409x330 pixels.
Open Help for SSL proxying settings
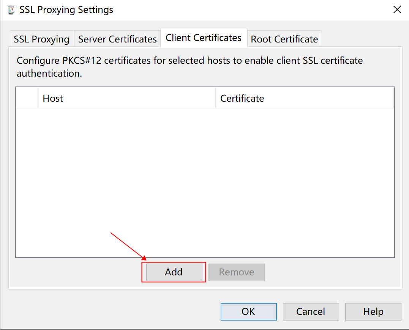(x=373, y=311)
